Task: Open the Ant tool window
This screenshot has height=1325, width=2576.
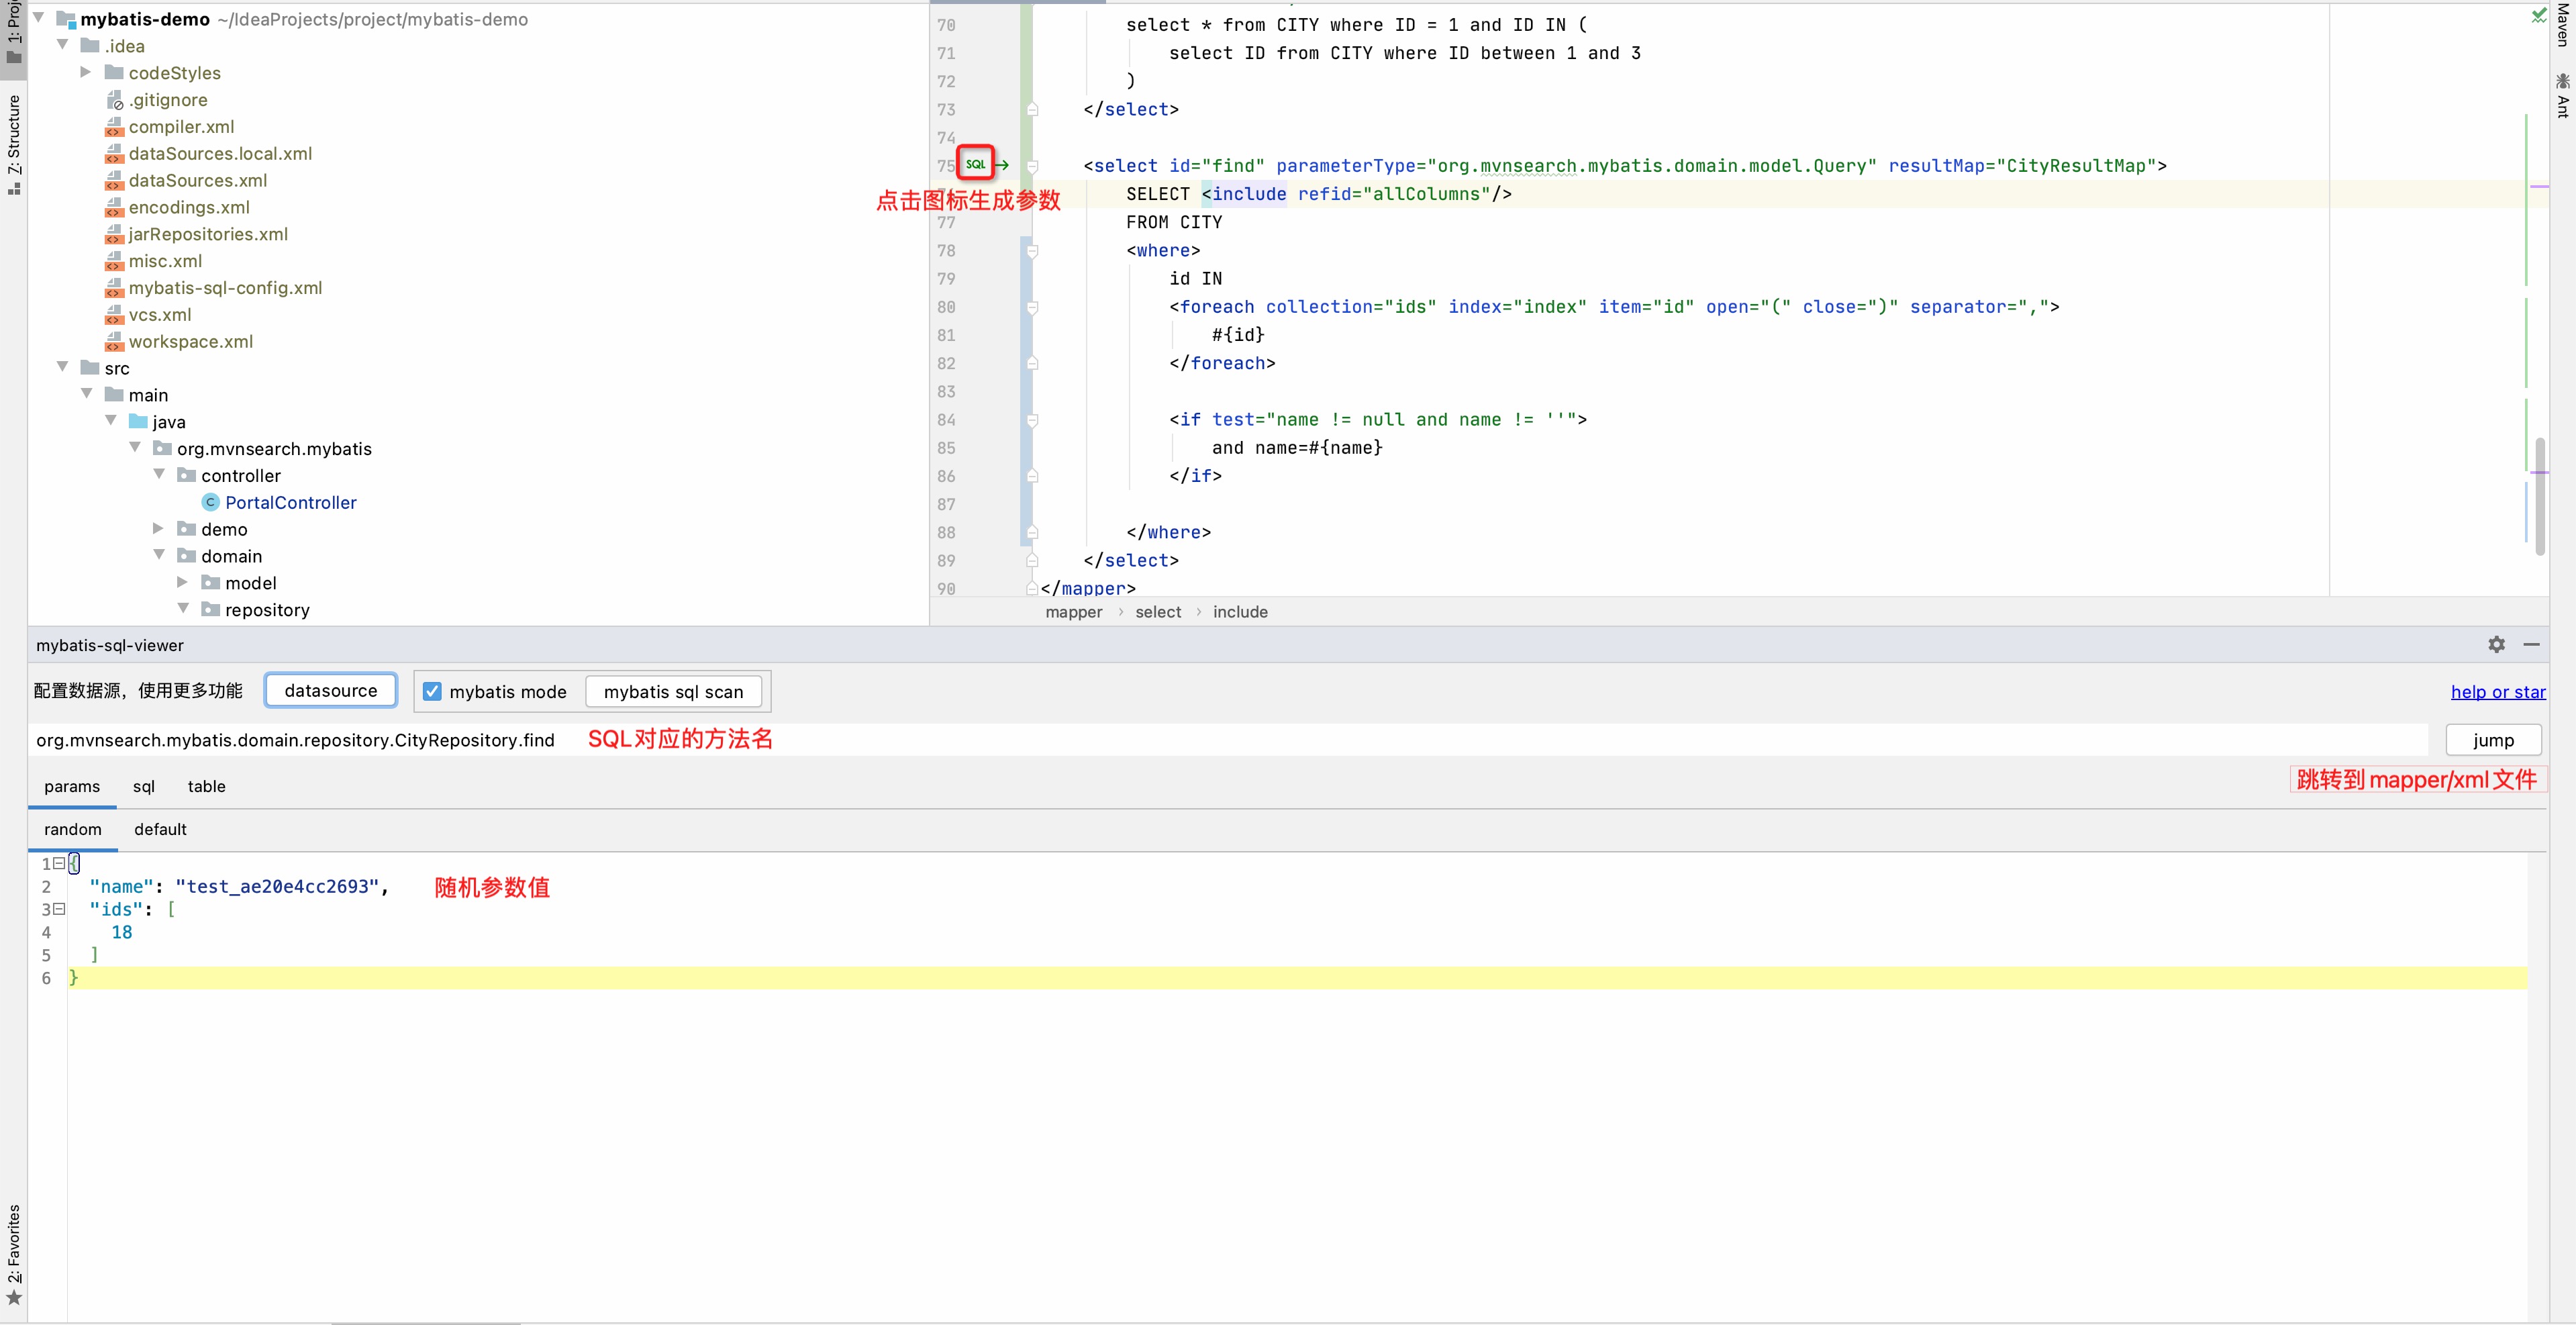Action: (2562, 96)
